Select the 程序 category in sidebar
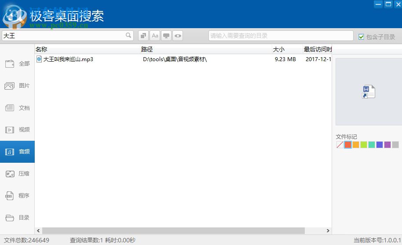The width and height of the screenshot is (402, 245). 17,196
